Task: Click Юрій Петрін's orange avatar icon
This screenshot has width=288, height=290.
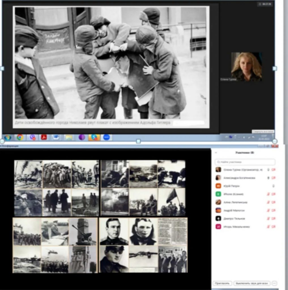Action: 218,186
